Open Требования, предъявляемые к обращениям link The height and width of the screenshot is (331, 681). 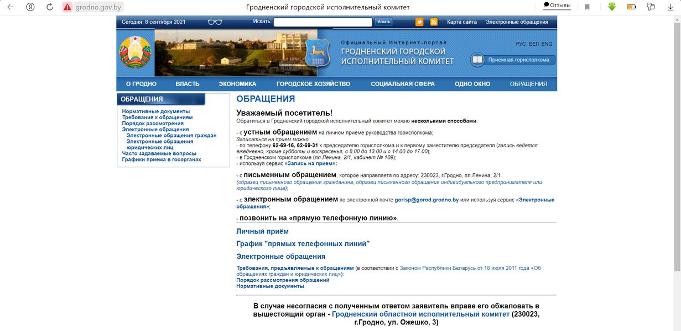coord(295,268)
